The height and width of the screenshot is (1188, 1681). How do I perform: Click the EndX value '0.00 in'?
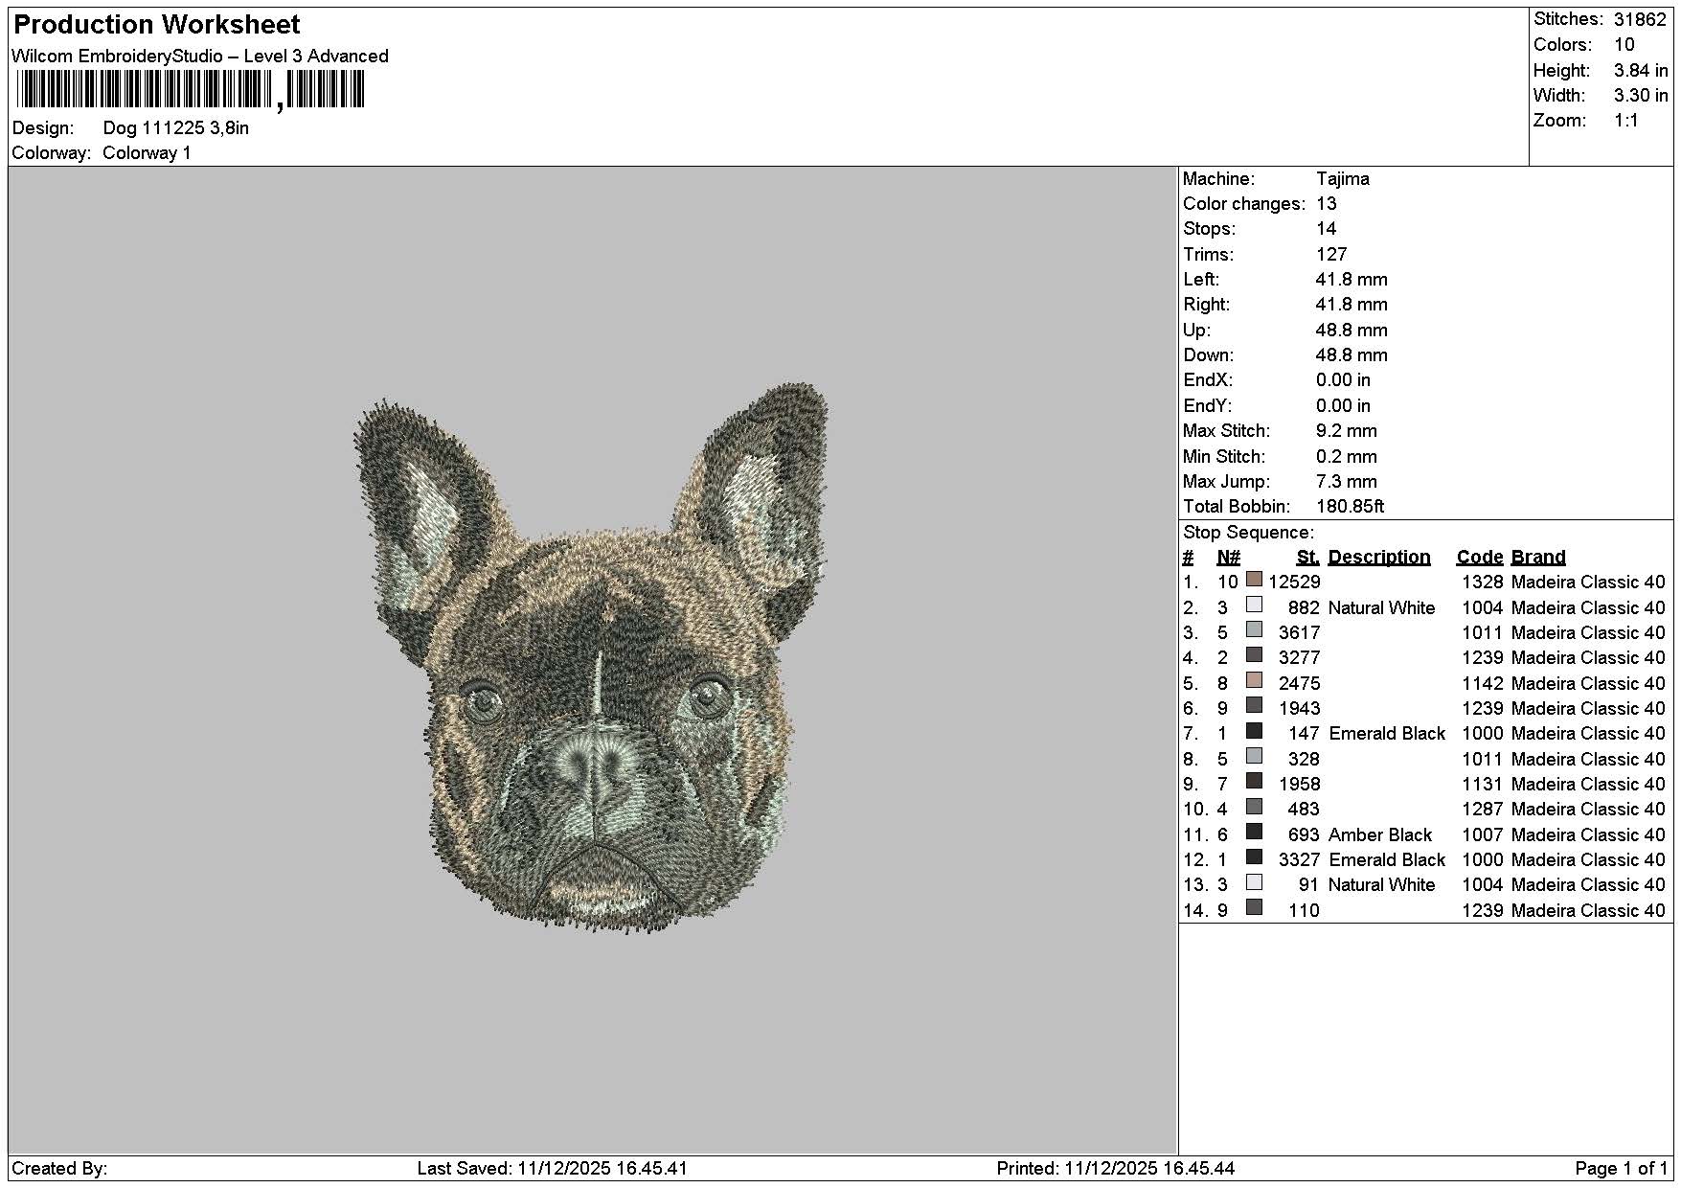pos(1343,380)
